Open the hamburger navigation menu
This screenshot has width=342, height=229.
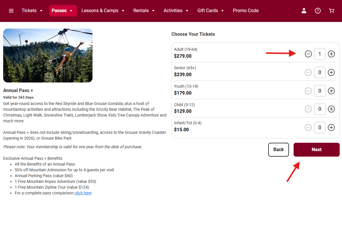click(11, 11)
